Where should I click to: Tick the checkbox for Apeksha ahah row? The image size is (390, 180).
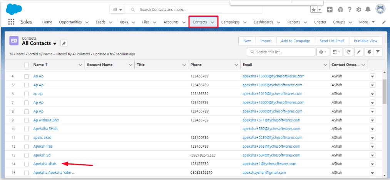pos(27,164)
